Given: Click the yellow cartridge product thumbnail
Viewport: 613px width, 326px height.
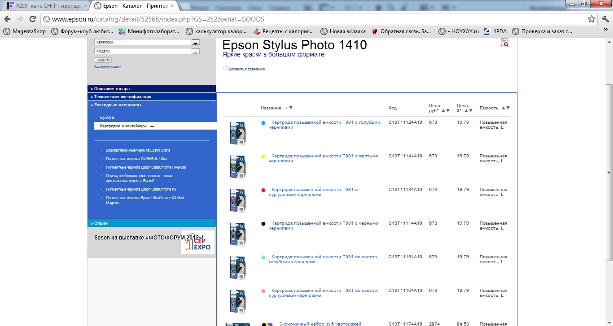Looking at the screenshot, I should 237,167.
